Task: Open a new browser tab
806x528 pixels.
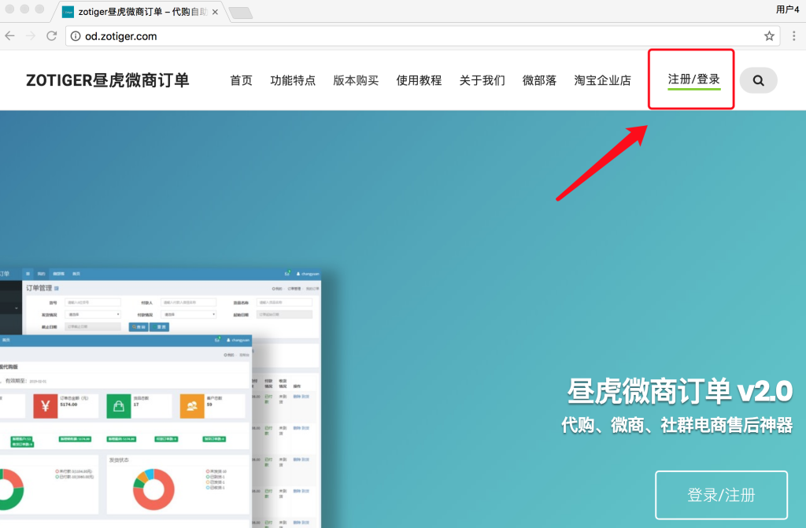Action: click(x=240, y=13)
